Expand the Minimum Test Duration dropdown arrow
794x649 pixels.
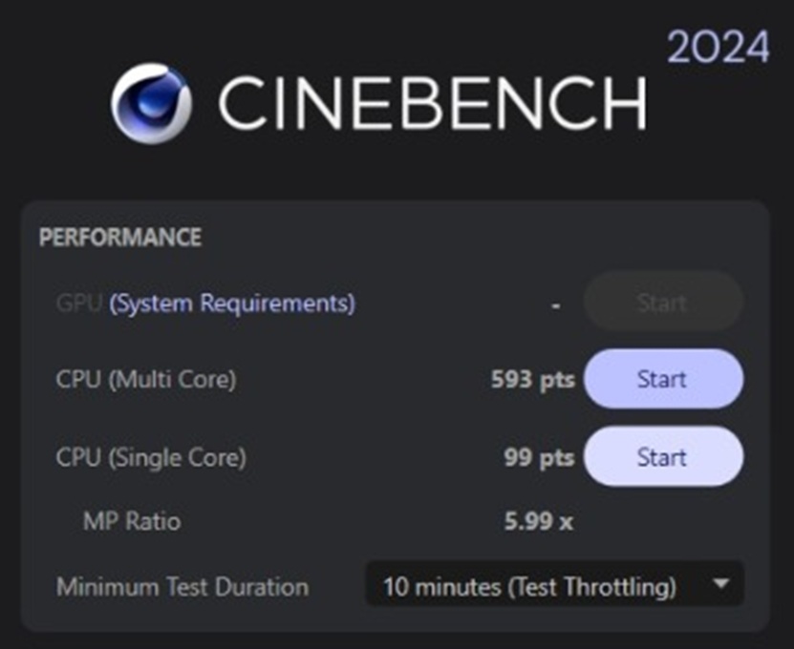[x=720, y=584]
